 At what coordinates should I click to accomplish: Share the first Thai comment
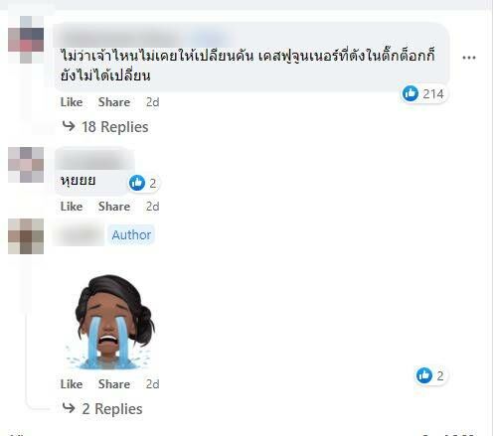click(x=114, y=102)
